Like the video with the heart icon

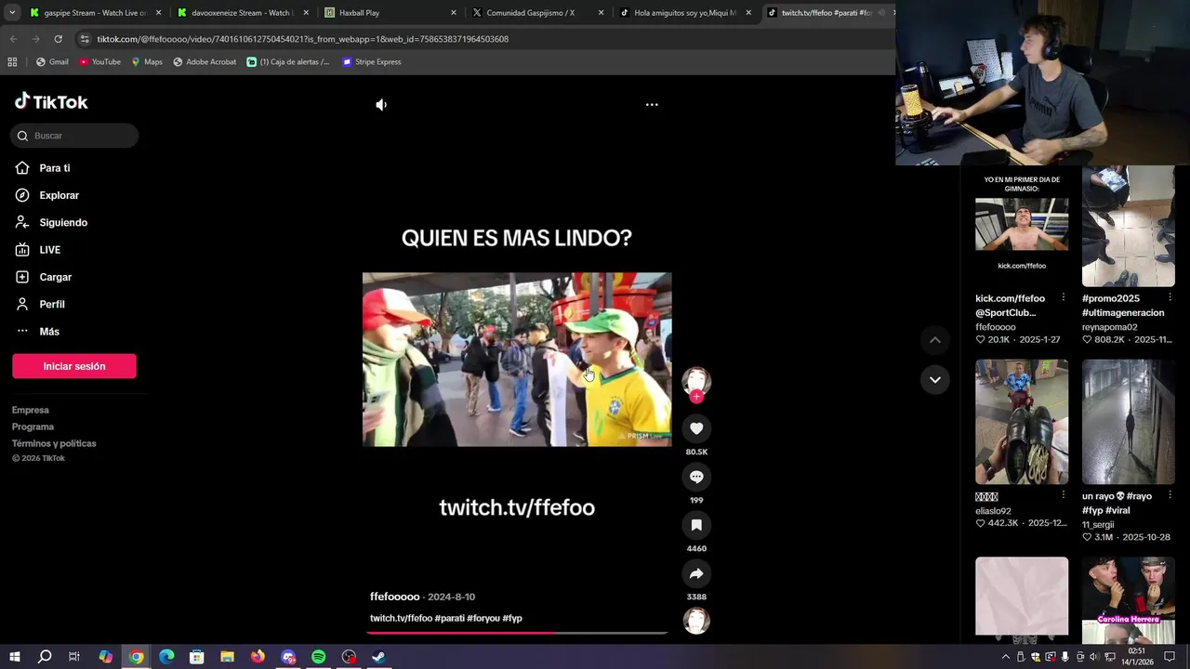coord(696,428)
